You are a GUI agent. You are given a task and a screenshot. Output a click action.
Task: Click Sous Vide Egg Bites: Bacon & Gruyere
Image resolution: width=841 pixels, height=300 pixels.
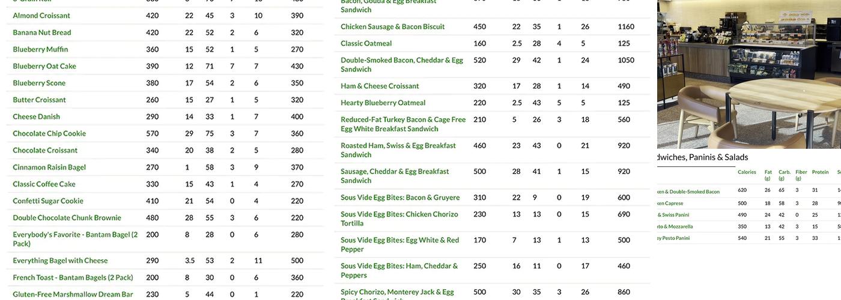pos(400,197)
